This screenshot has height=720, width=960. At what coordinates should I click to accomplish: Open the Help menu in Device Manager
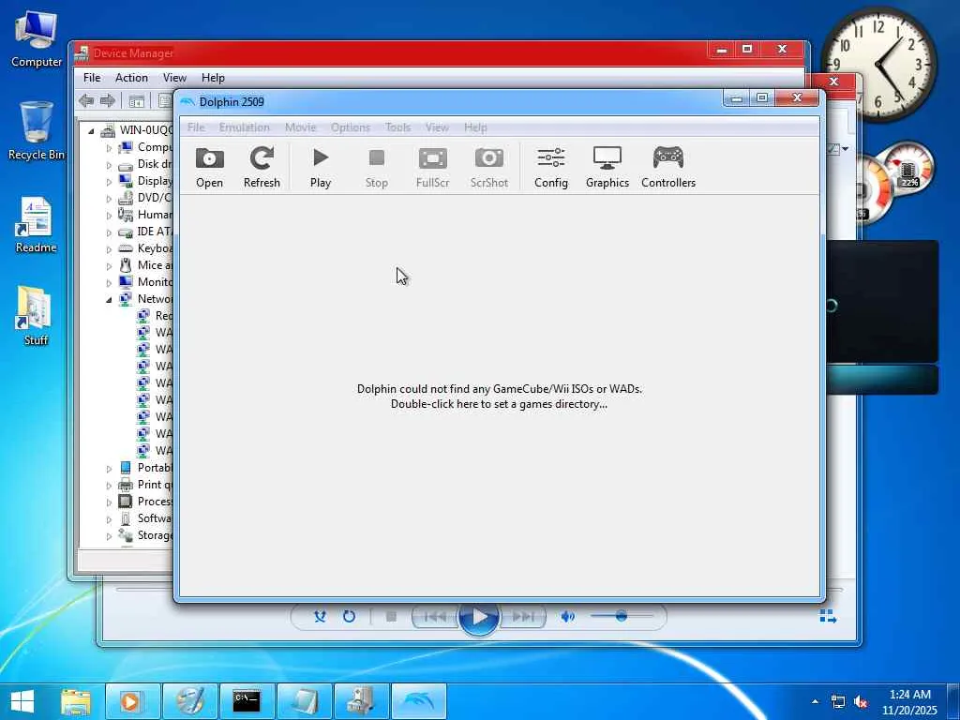coord(213,78)
